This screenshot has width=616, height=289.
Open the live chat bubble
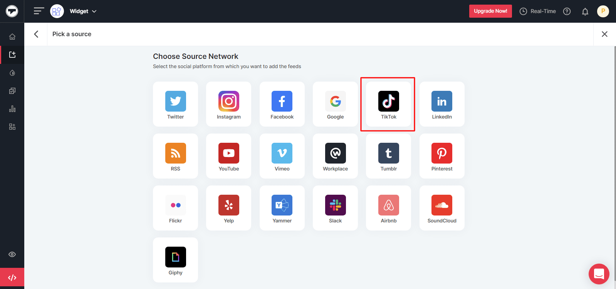point(599,274)
